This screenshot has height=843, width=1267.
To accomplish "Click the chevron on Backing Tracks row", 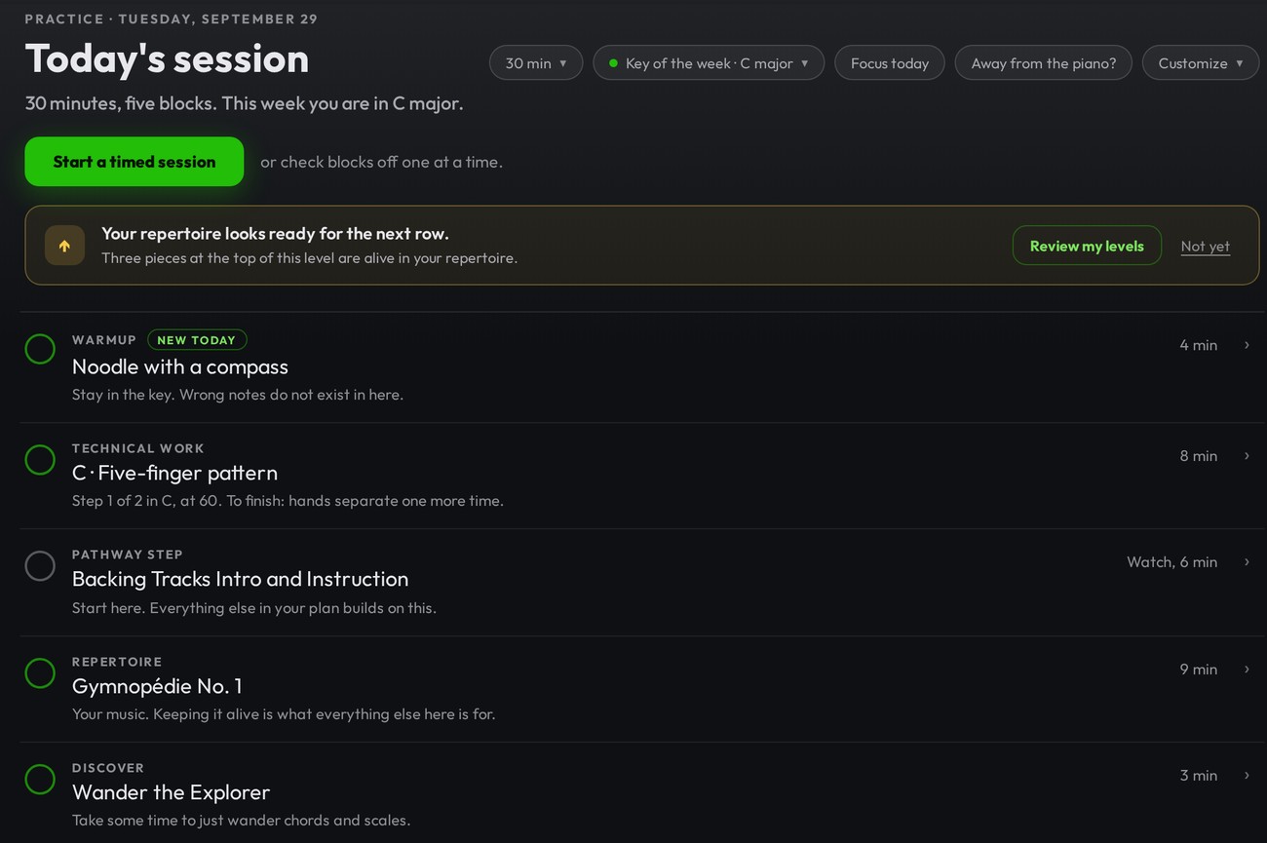I will [x=1247, y=561].
